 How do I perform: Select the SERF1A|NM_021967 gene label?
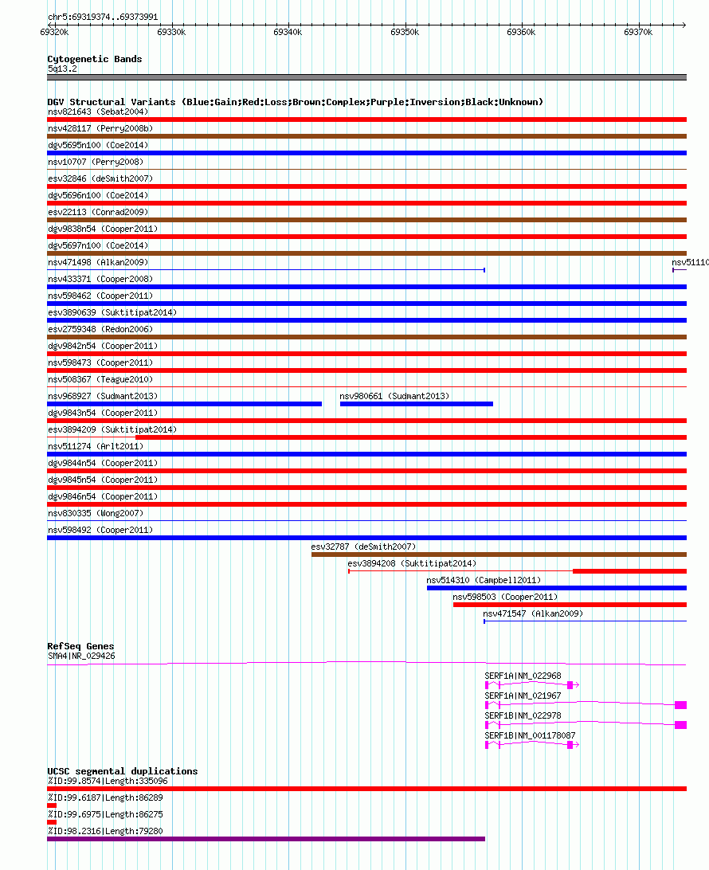point(523,696)
